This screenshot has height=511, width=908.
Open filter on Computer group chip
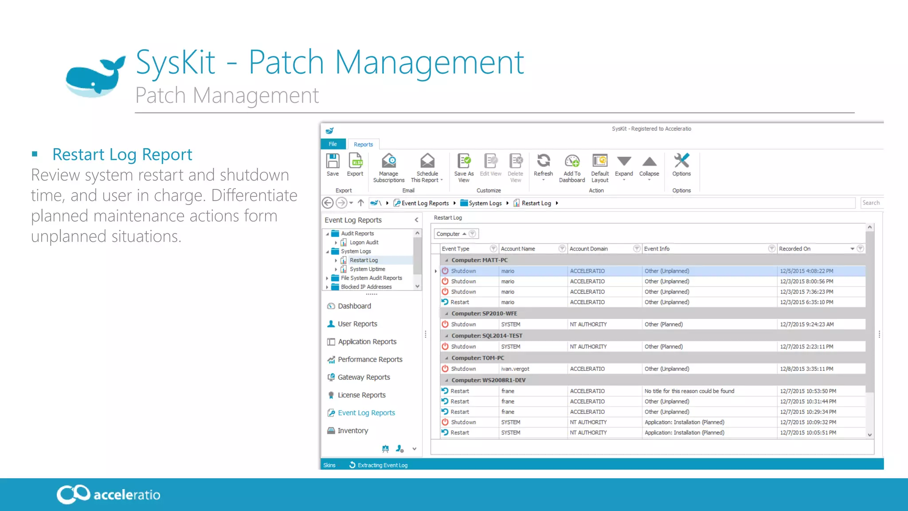click(472, 233)
